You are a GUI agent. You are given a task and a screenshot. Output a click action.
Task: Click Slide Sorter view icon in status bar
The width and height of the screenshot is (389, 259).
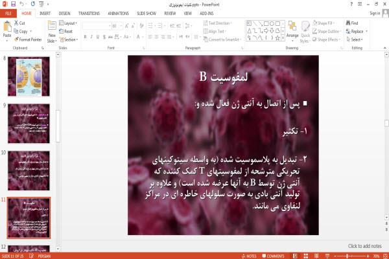[306, 256]
